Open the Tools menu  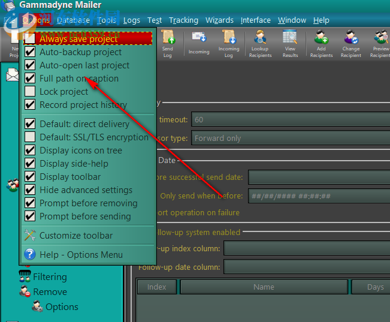[107, 20]
